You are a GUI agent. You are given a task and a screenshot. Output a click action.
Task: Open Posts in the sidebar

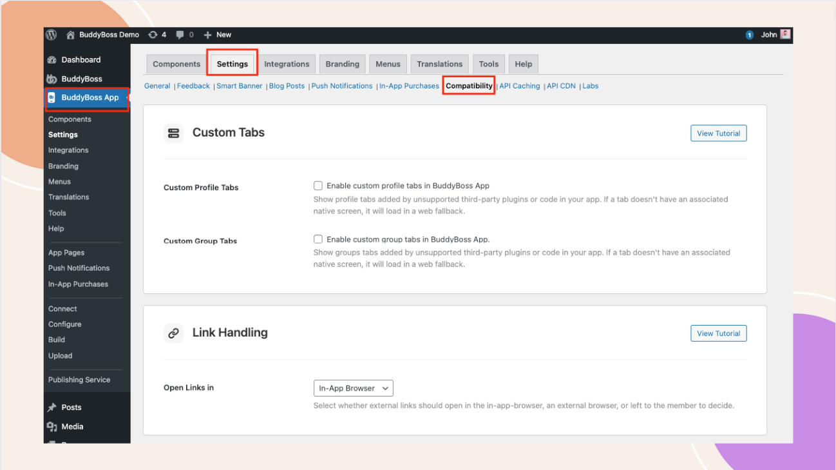click(x=71, y=407)
